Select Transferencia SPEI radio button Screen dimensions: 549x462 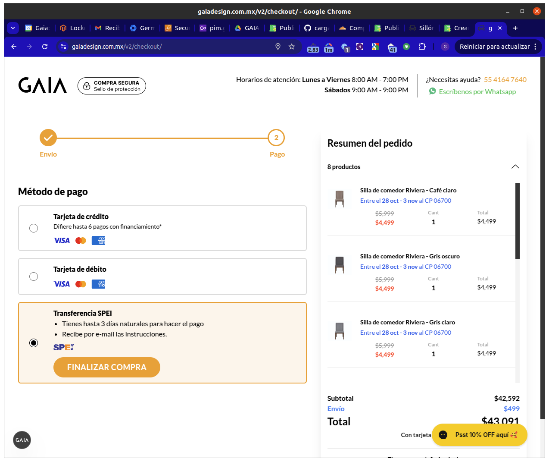34,343
